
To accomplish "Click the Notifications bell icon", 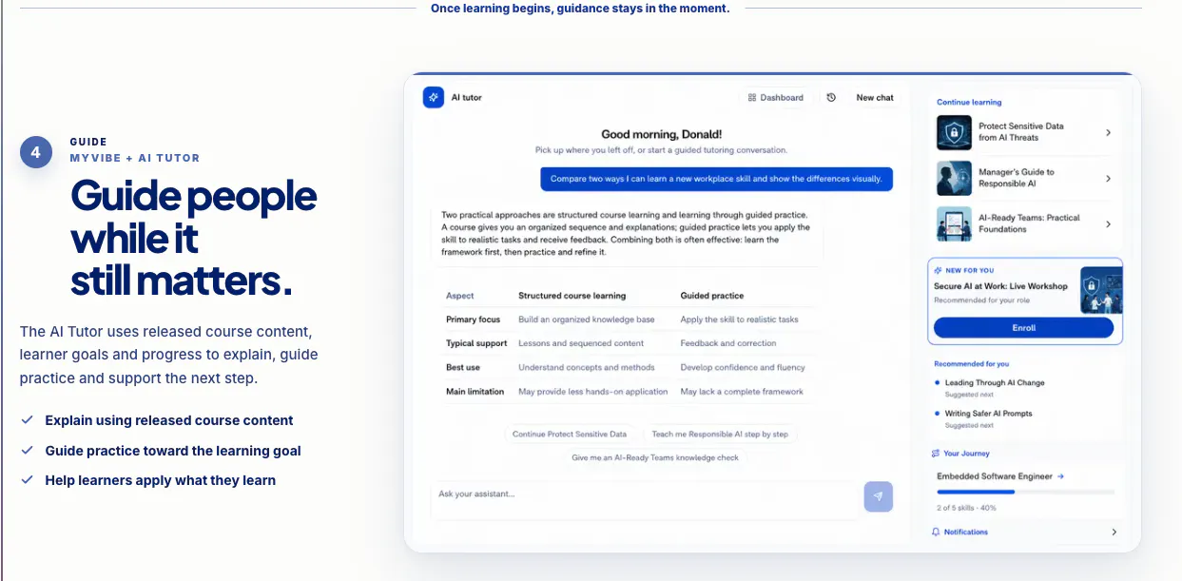I will click(936, 533).
